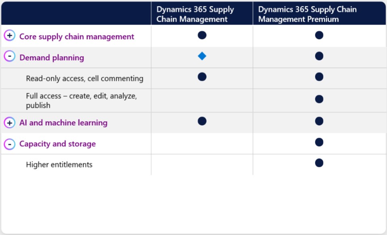Expand the AI and machine learning row

(x=10, y=122)
